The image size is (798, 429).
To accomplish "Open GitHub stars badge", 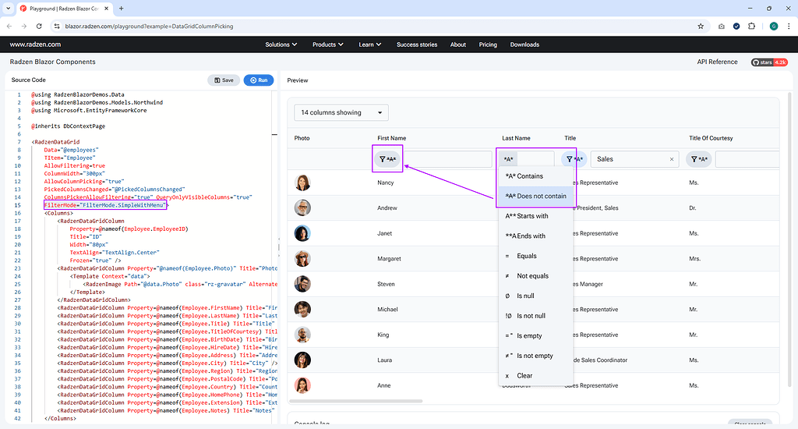I will click(x=769, y=62).
